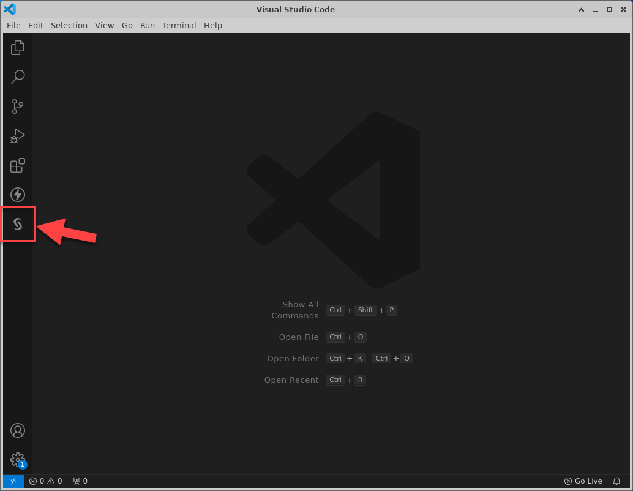This screenshot has height=491, width=633.
Task: Open the Manage gear with update badge
Action: click(18, 459)
